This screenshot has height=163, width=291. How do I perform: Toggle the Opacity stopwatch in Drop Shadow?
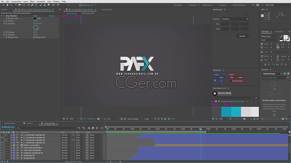7,21
